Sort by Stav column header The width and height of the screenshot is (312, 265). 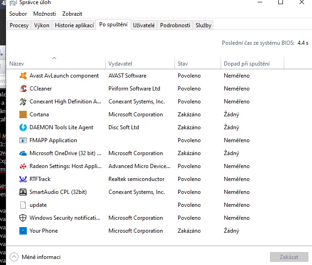click(x=183, y=64)
